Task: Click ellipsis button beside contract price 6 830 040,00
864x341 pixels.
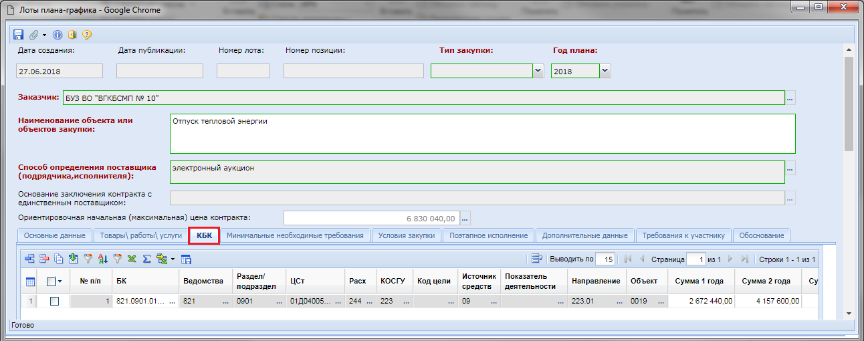Action: (x=465, y=218)
